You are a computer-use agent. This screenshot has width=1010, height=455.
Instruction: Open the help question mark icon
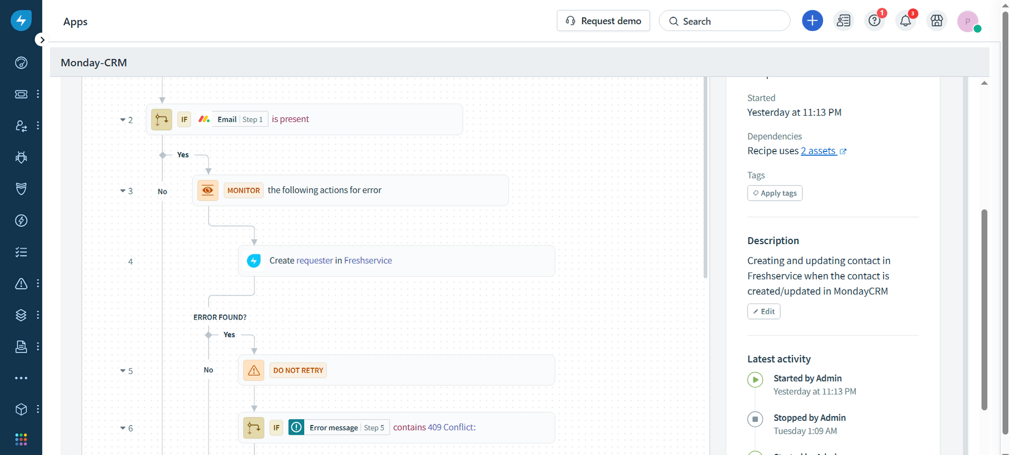(875, 21)
